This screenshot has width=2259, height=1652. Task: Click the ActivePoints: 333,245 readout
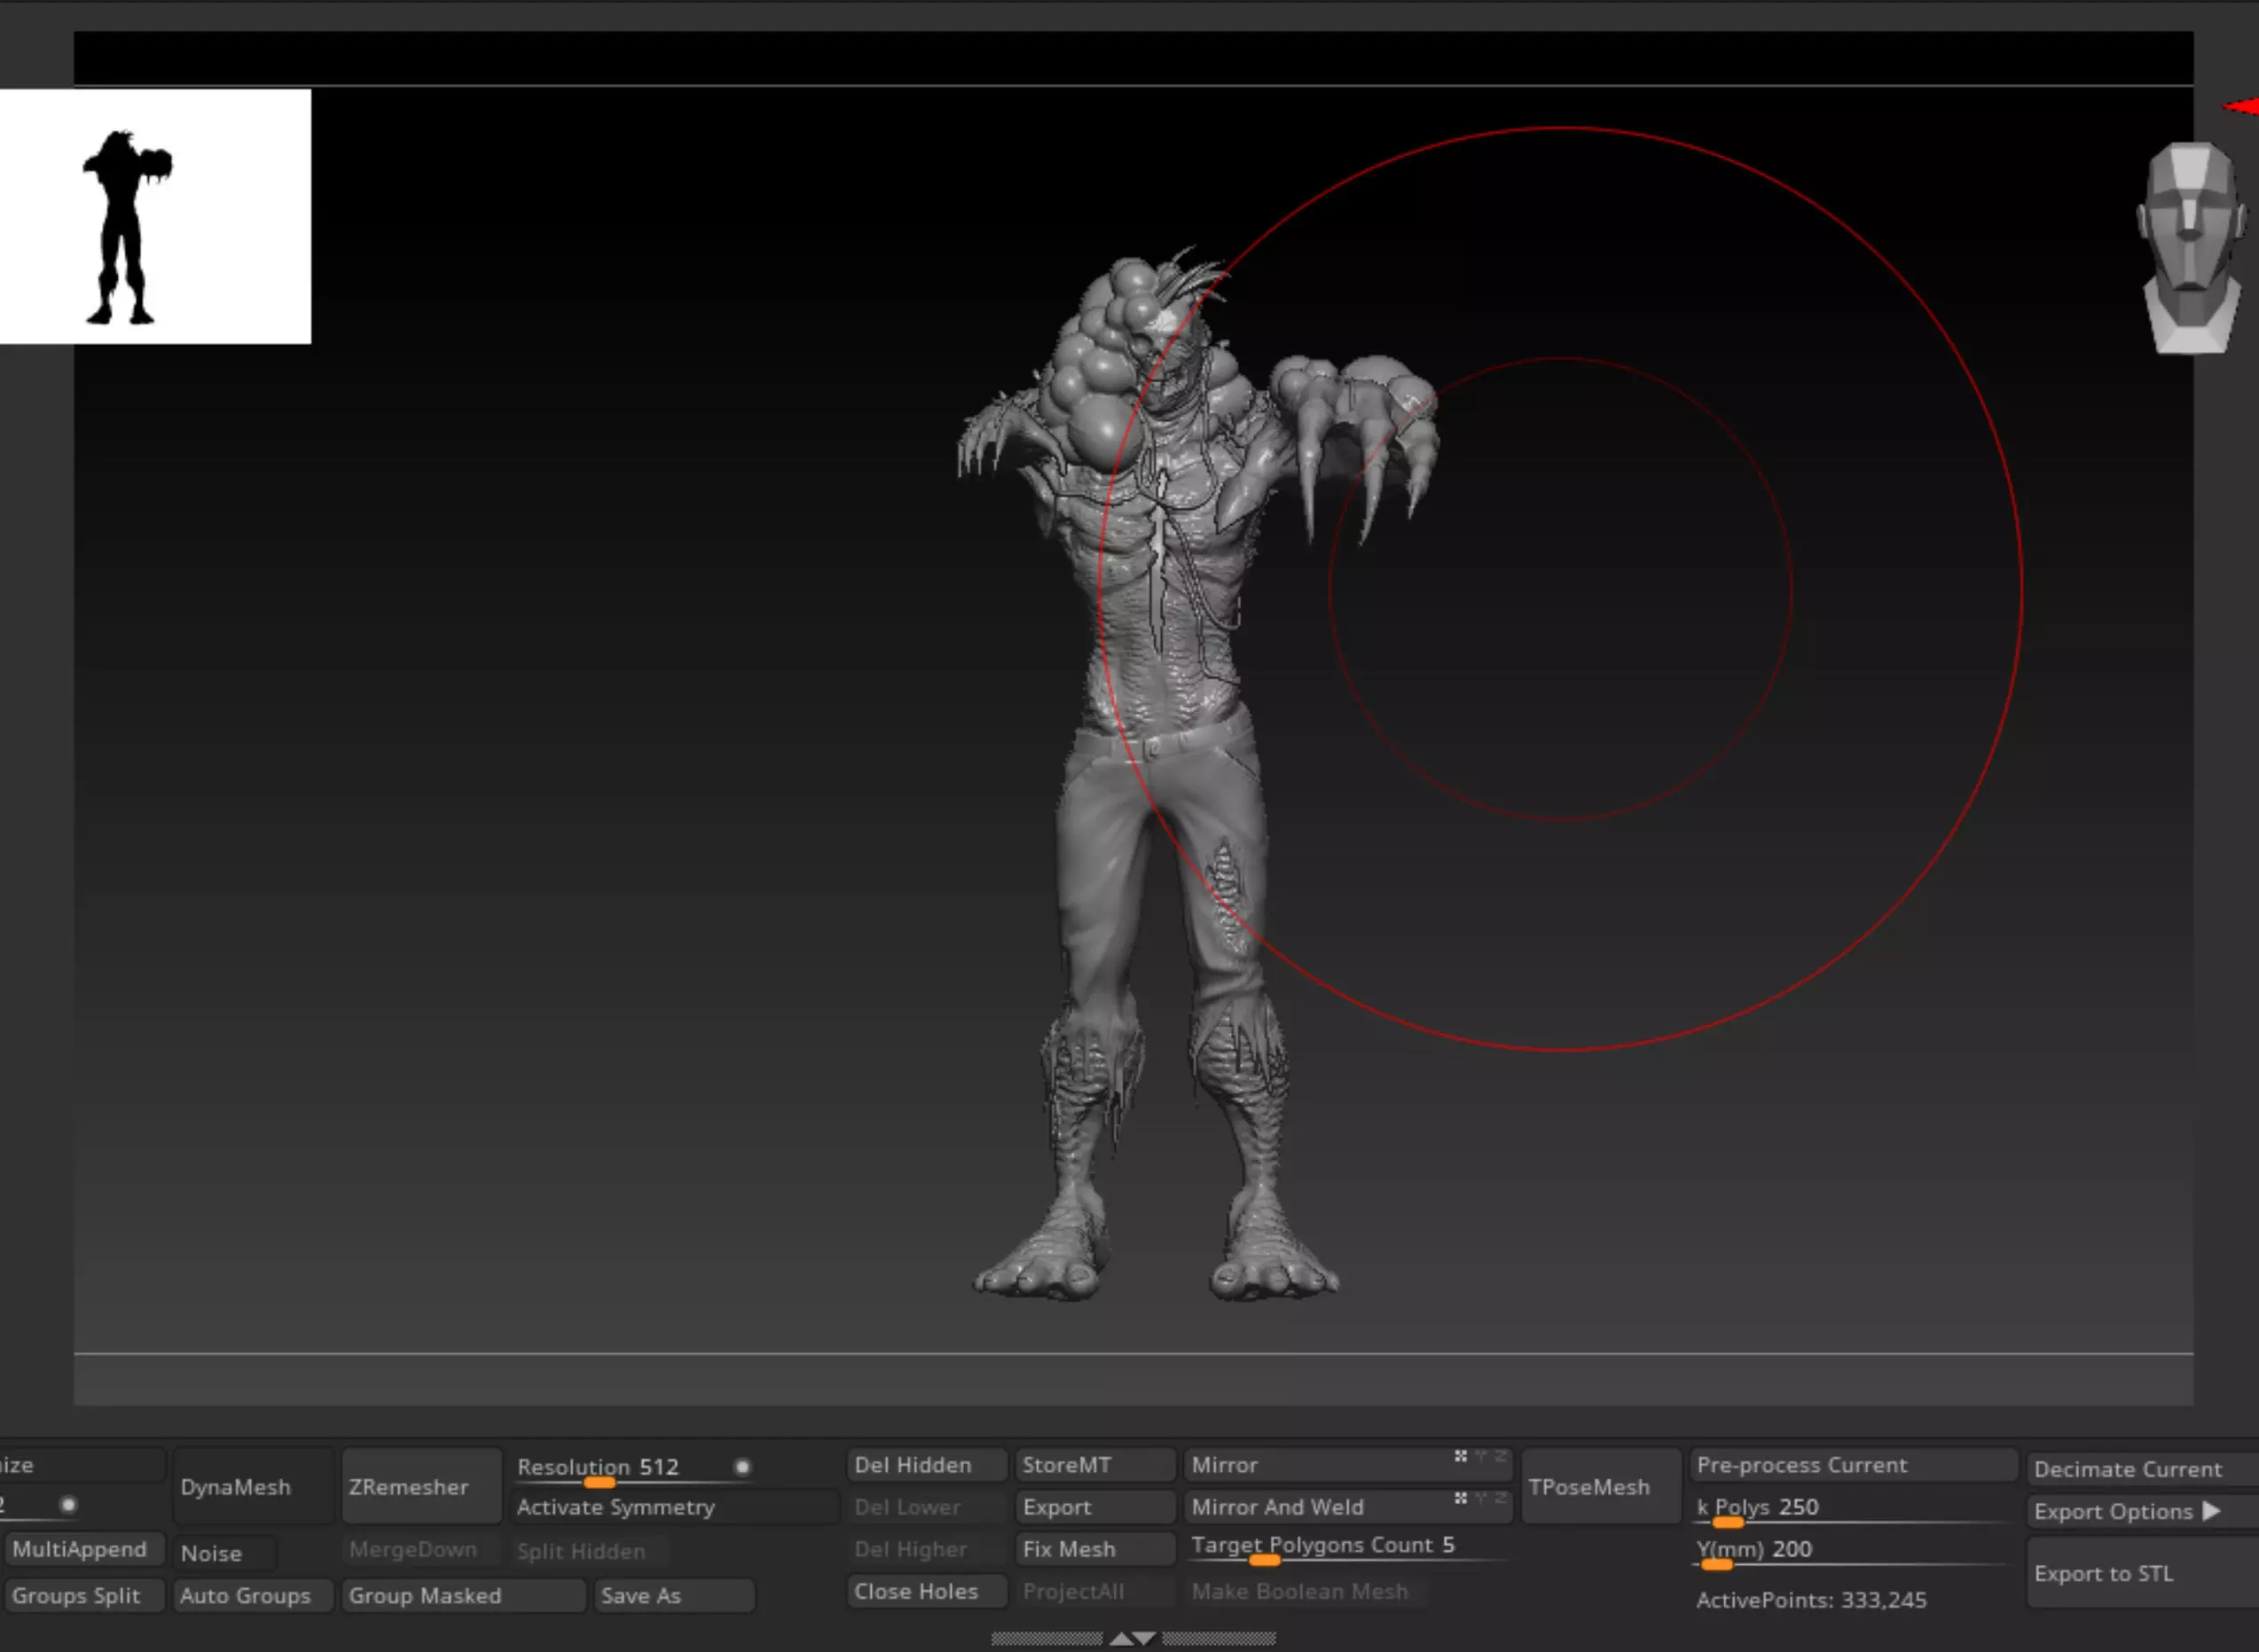click(1811, 1600)
